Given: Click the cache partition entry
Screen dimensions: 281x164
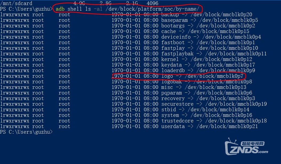Looking at the screenshot, I should pos(205,31).
